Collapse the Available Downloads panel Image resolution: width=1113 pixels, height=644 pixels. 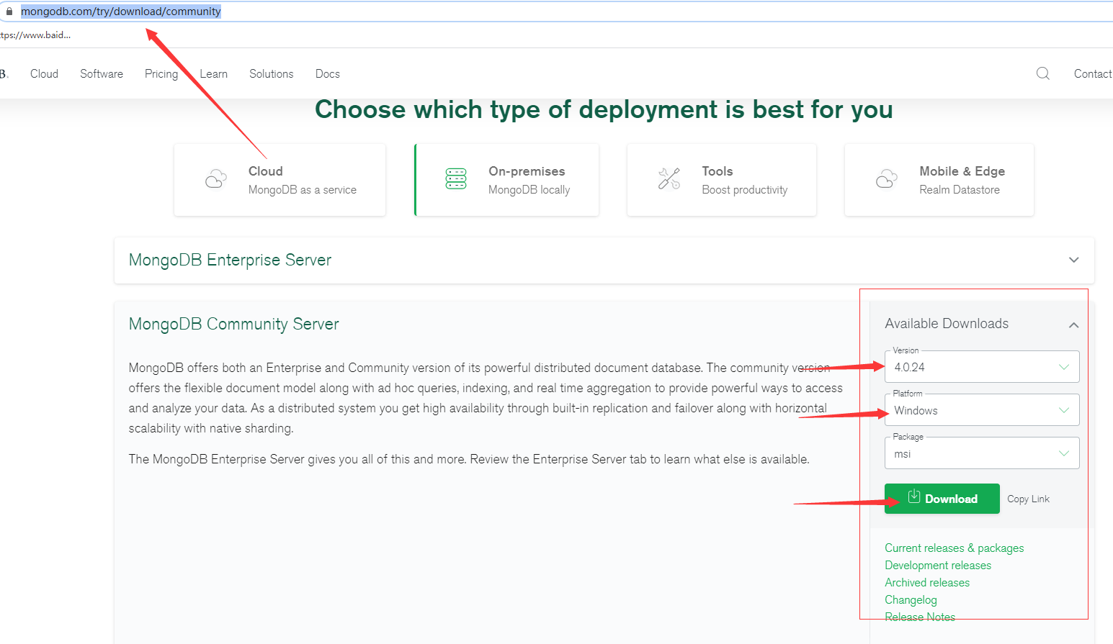point(1073,325)
